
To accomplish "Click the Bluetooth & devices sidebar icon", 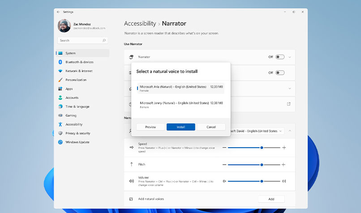I will pyautogui.click(x=60, y=62).
